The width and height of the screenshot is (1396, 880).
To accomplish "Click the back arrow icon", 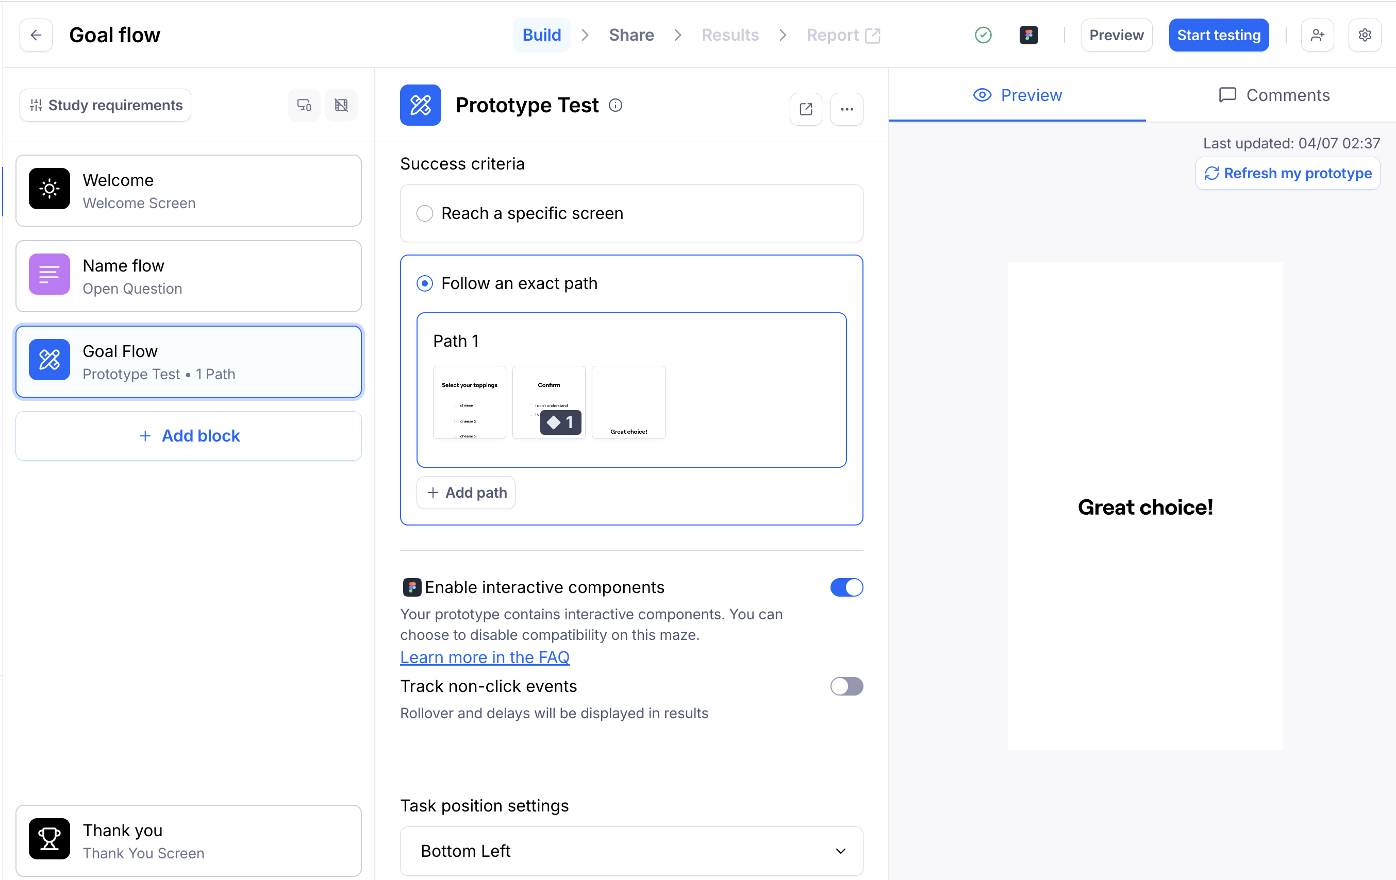I will coord(36,35).
